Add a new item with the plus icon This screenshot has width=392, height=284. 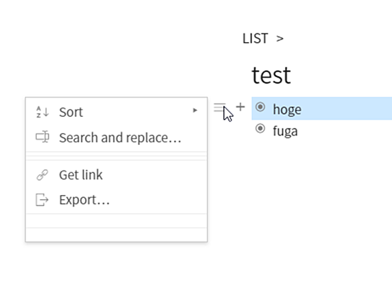pyautogui.click(x=240, y=107)
